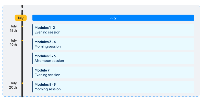204x98 pixels.
Task: Click the July 19th timeline dot
Action: tap(22, 40)
